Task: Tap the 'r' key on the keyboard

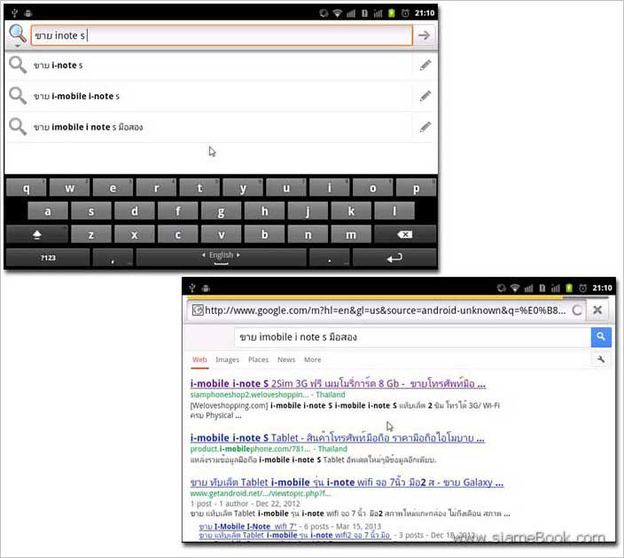Action: pyautogui.click(x=156, y=187)
